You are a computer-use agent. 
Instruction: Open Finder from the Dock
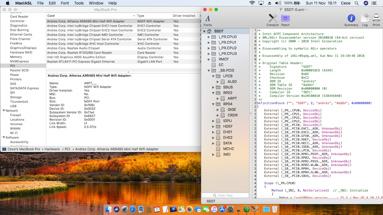tap(109, 209)
